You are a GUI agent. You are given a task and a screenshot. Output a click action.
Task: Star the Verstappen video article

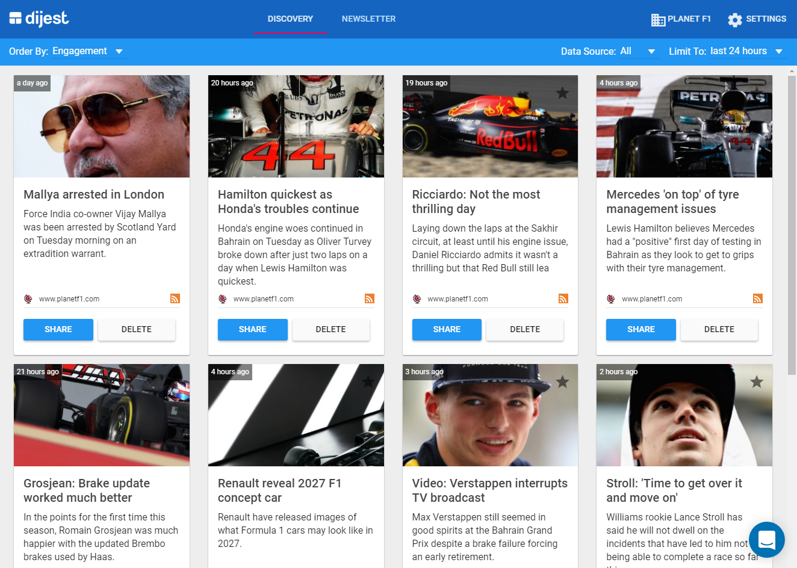562,381
